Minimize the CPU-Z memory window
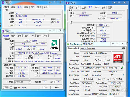 click(115, 2)
